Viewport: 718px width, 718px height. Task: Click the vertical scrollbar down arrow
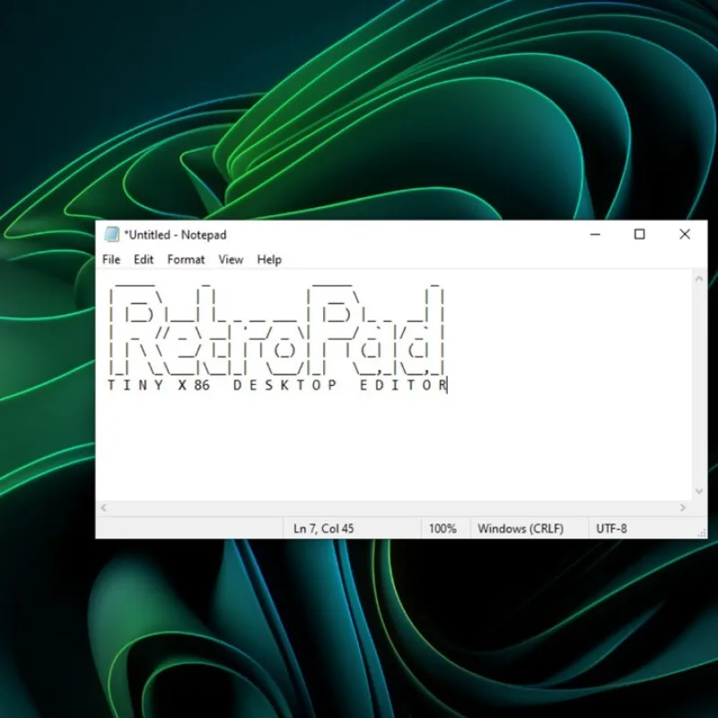pos(699,491)
